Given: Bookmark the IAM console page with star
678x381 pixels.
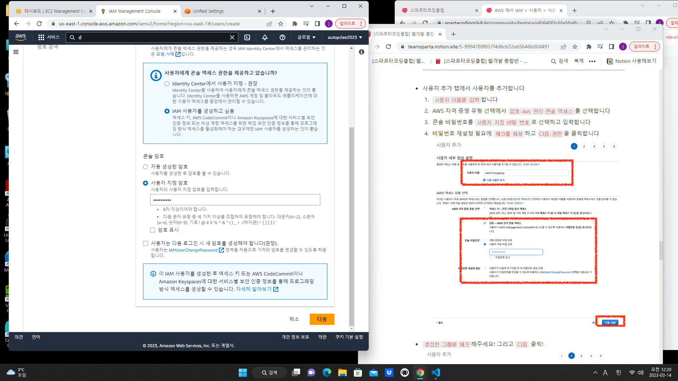Looking at the screenshot, I should (x=281, y=24).
